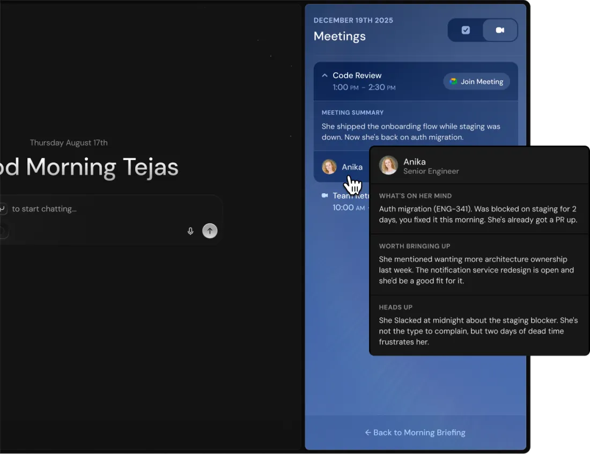Click the 'DECEMBER 19TH 2025' date label
590x454 pixels.
click(x=353, y=20)
